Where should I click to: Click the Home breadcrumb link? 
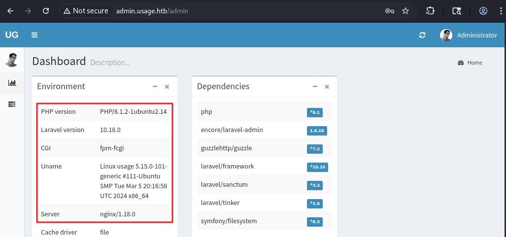(474, 63)
